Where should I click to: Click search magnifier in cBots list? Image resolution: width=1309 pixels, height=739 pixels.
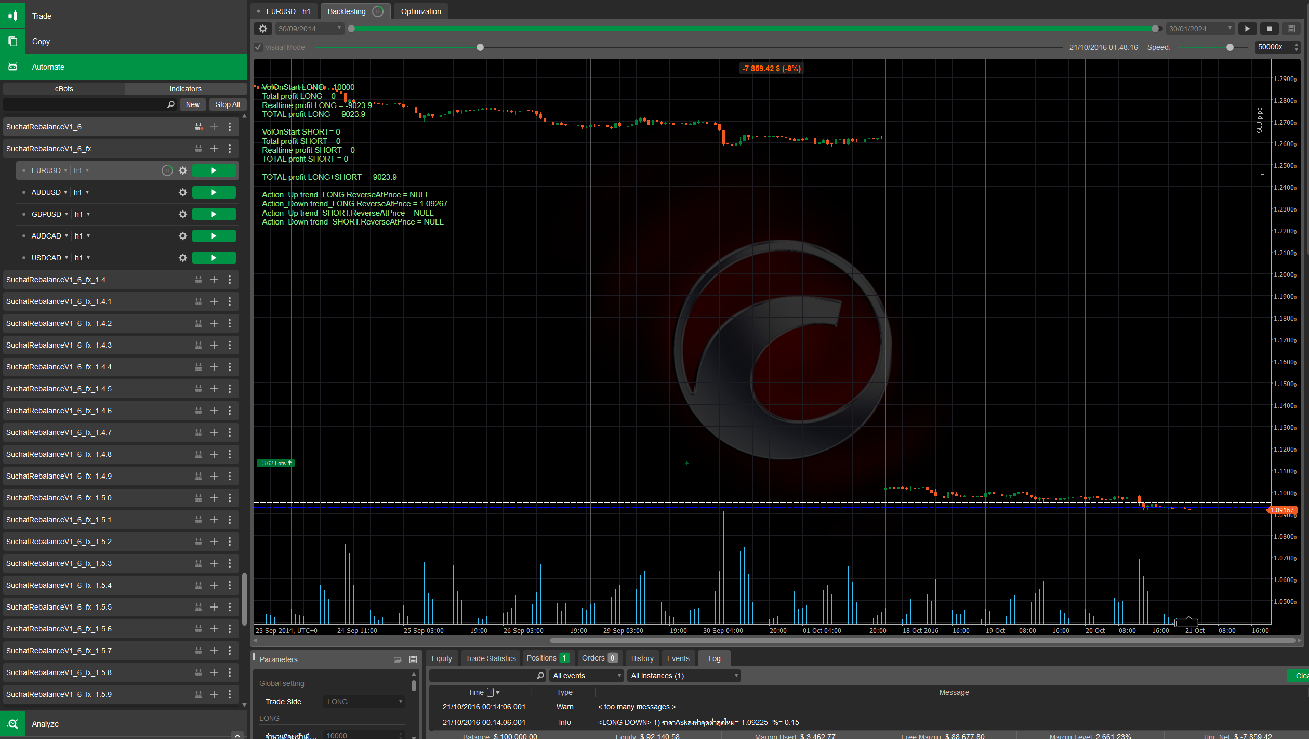click(x=170, y=104)
